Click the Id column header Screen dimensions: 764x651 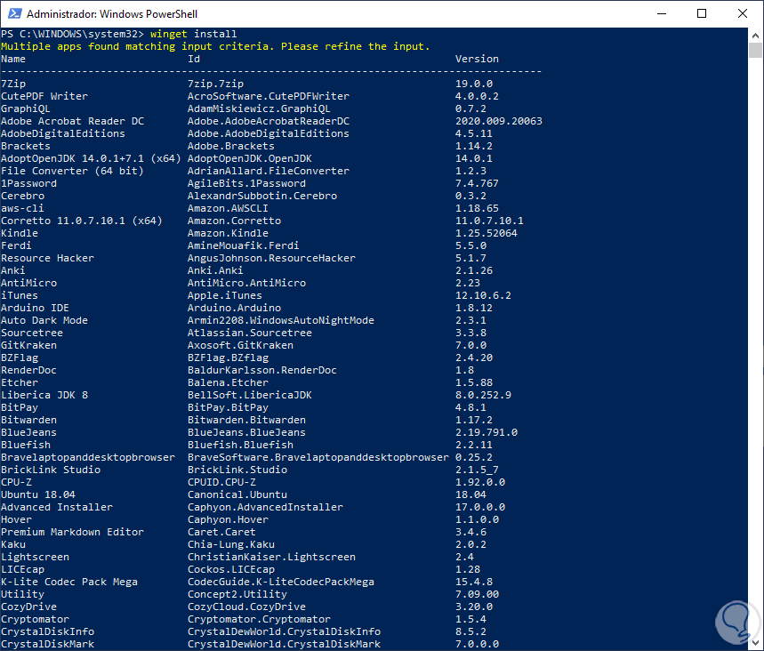click(194, 59)
